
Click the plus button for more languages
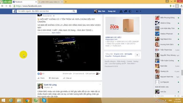137,55
